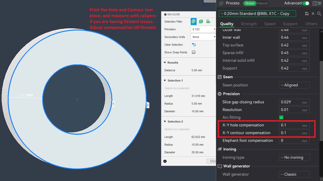Open the Seam position Aligned dropdown

tap(294, 85)
